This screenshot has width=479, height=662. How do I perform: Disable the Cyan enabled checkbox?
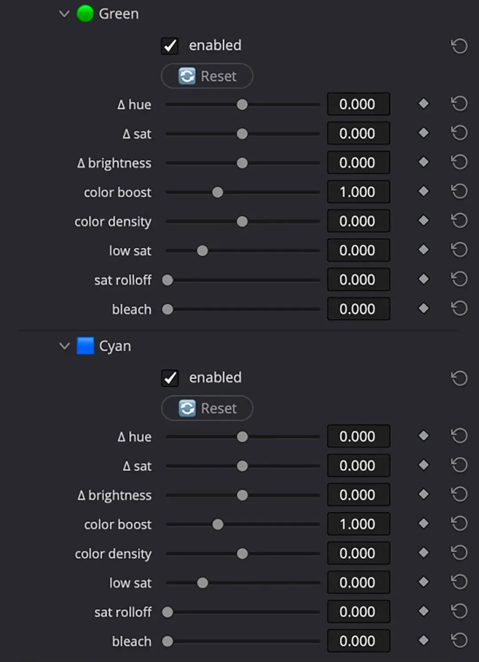(170, 378)
